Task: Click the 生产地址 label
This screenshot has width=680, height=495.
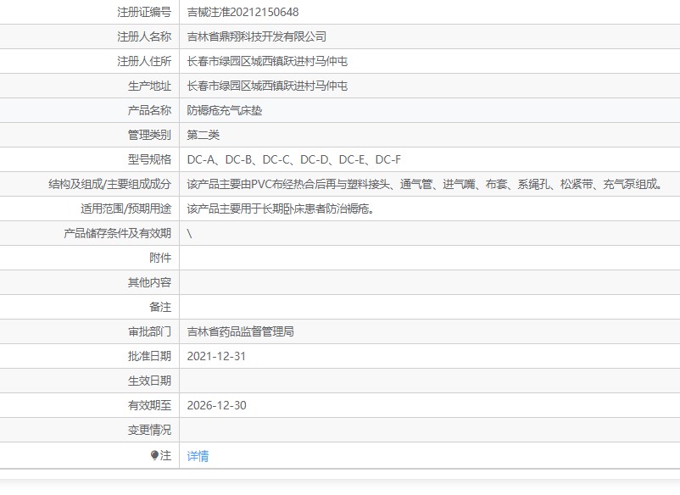Action: click(x=149, y=86)
